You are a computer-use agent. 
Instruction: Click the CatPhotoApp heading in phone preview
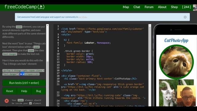coord(176,40)
